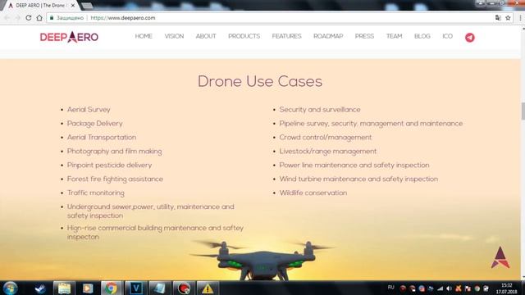525x295 pixels.
Task: Click 'Crowd control/management' text
Action: coord(326,138)
